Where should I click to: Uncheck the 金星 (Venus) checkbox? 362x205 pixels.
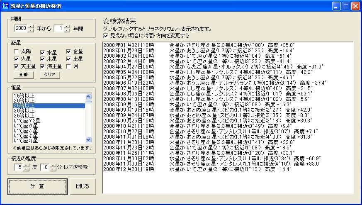(69, 51)
